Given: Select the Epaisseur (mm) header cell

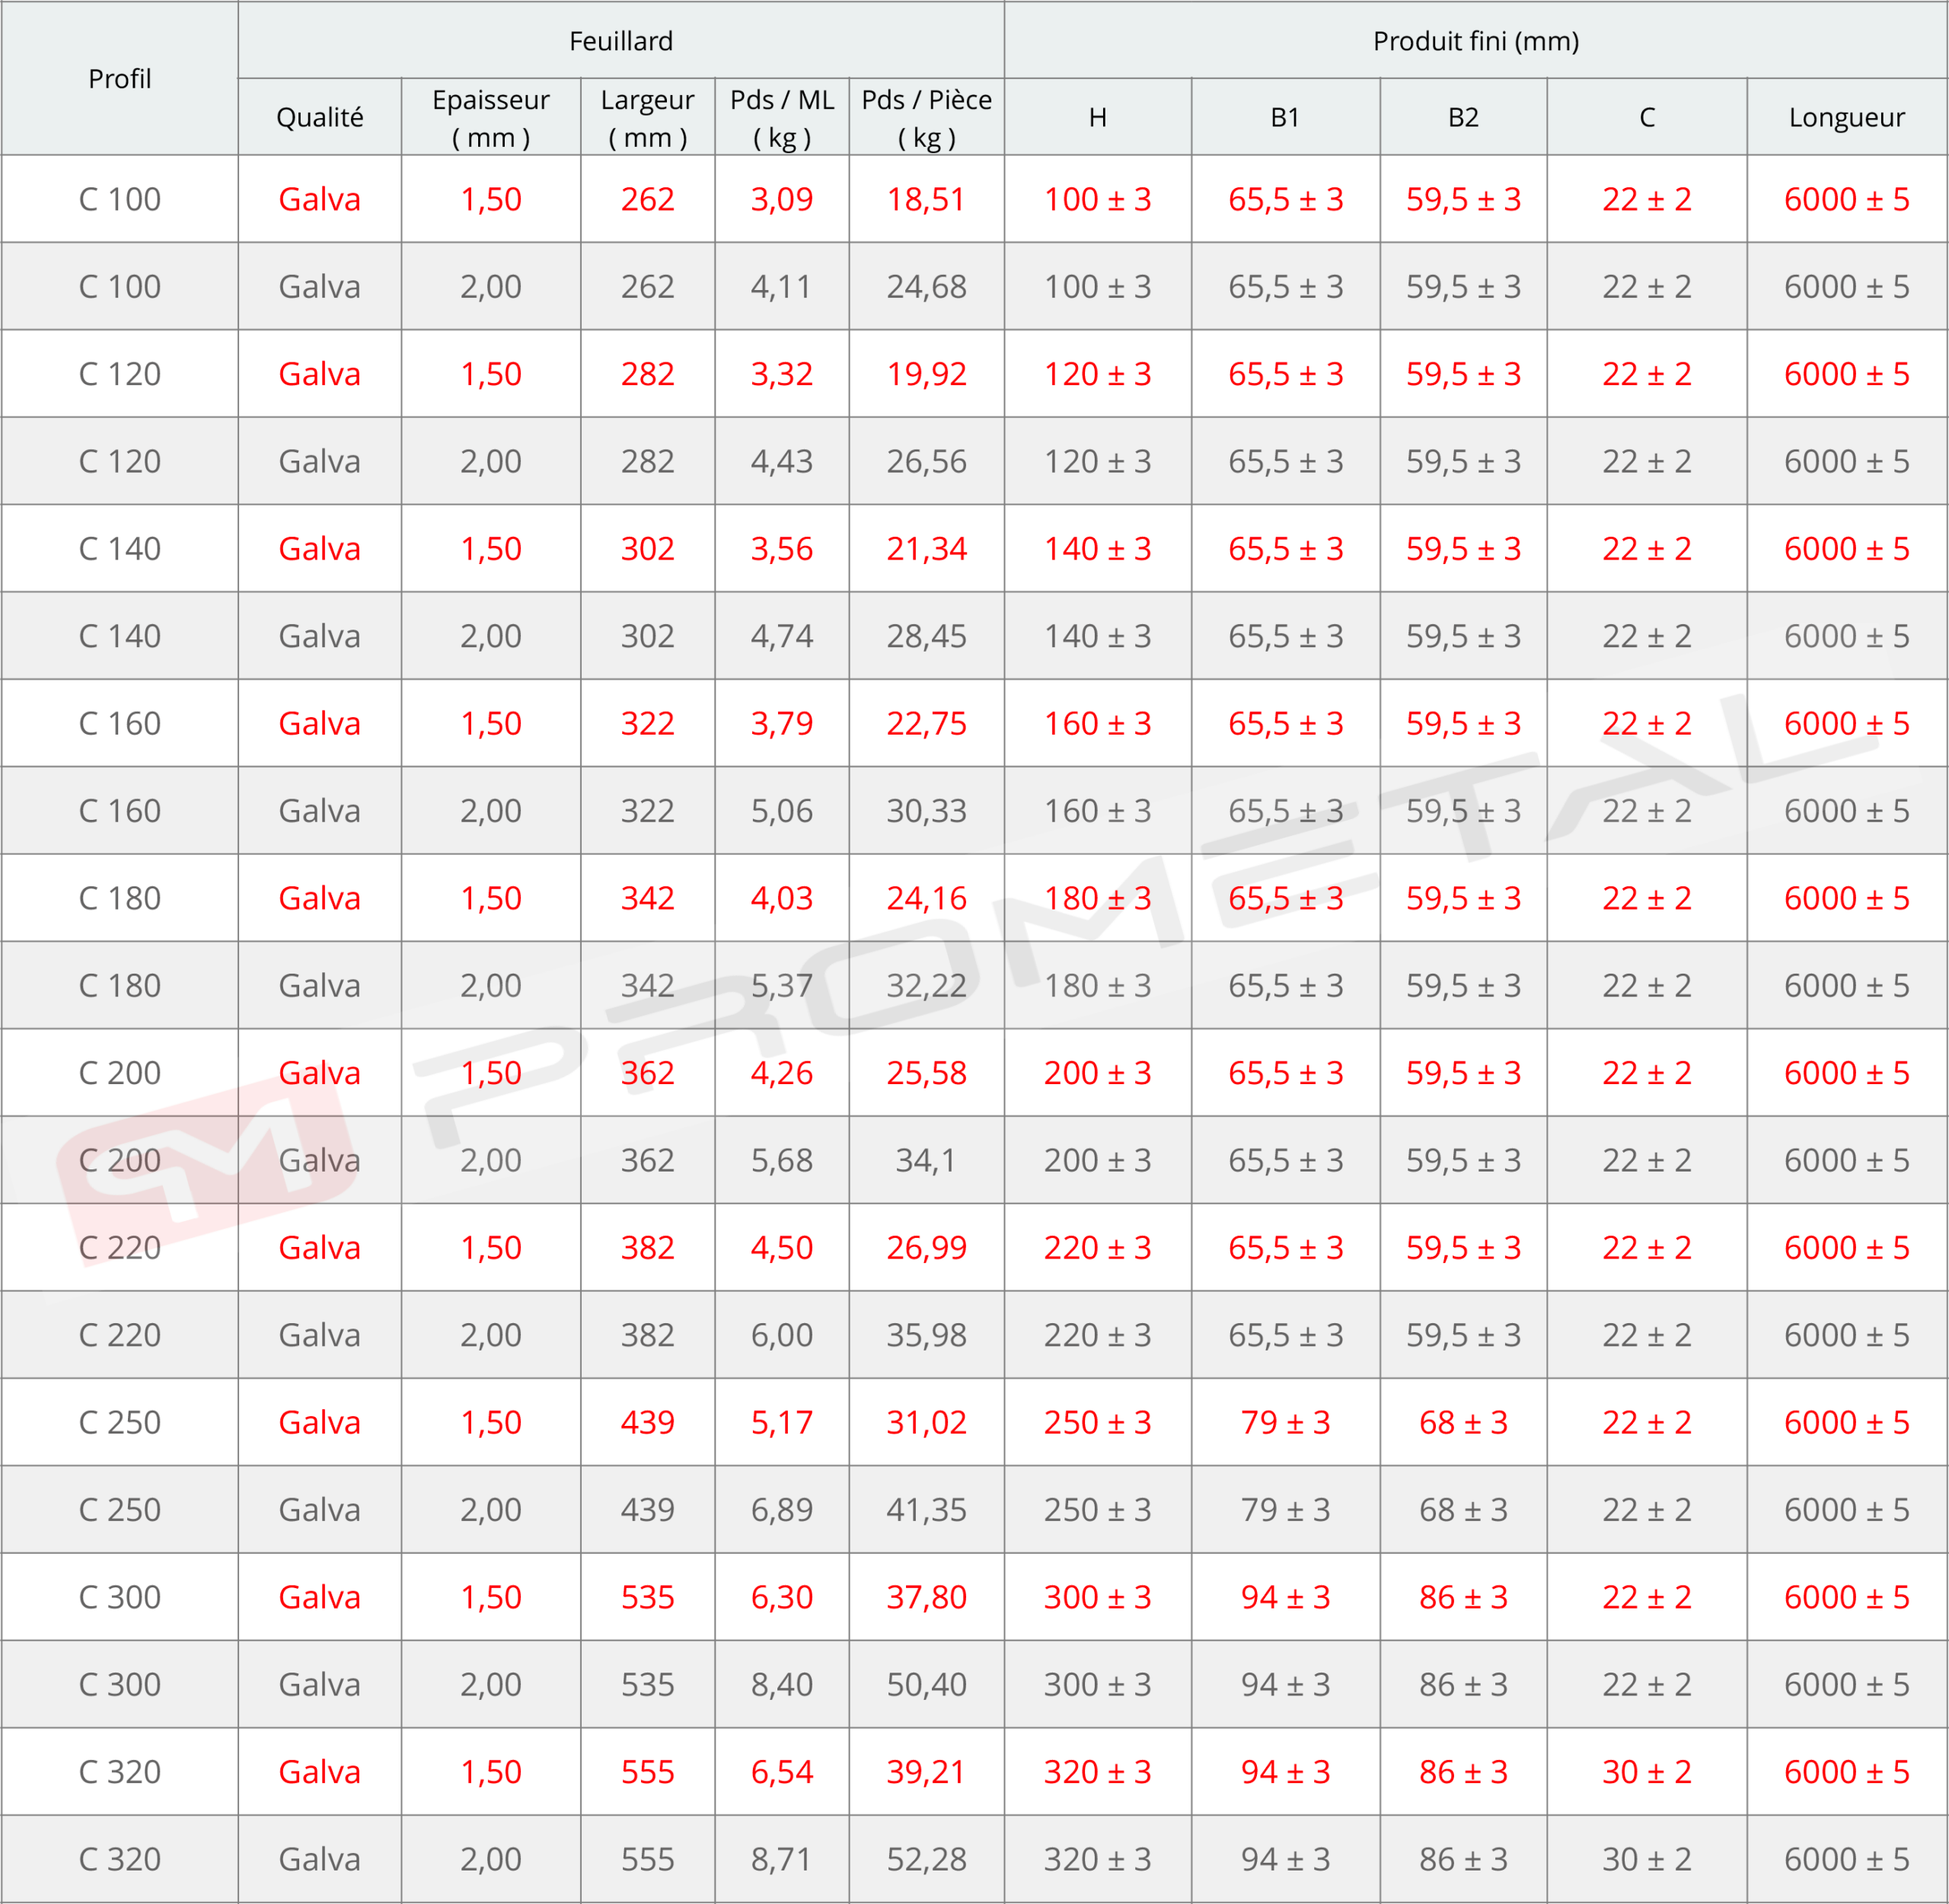Looking at the screenshot, I should (x=490, y=118).
